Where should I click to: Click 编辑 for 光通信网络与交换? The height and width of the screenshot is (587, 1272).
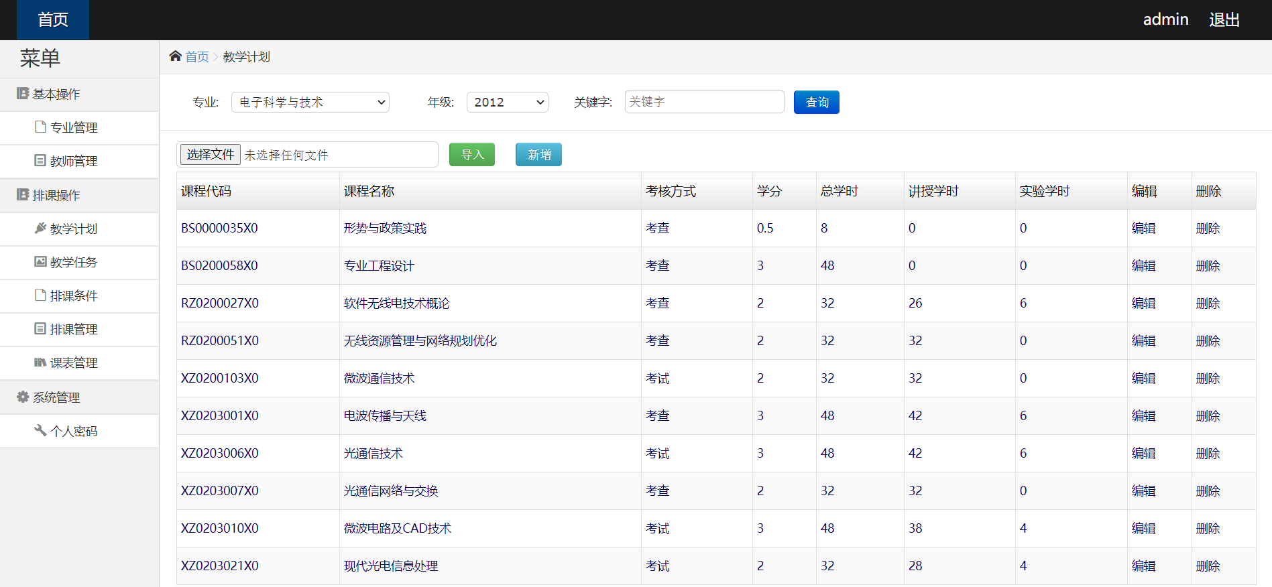[x=1143, y=491]
